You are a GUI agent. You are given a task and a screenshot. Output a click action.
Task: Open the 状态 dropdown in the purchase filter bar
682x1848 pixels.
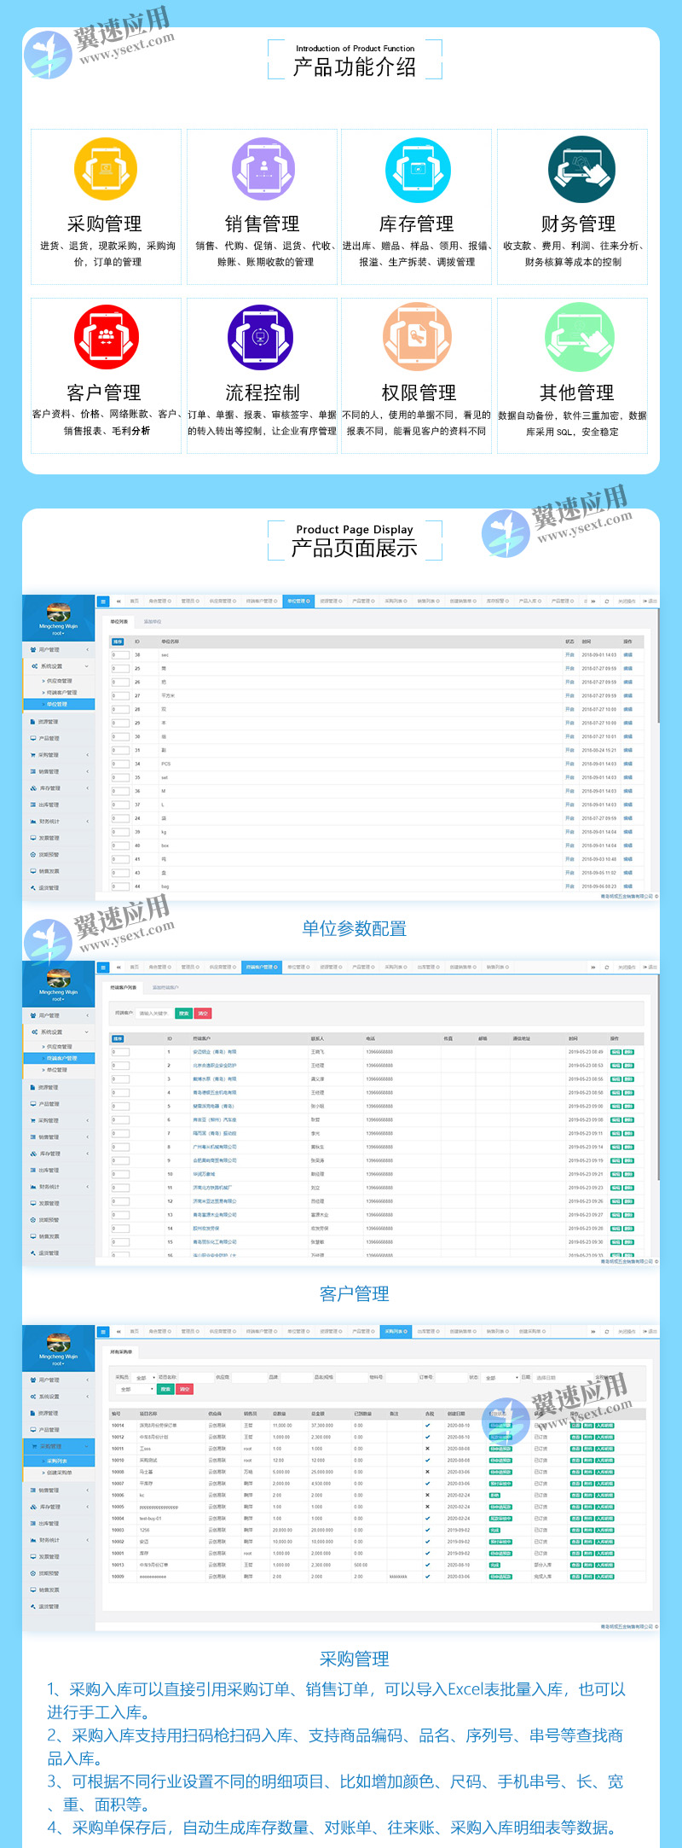point(501,1377)
